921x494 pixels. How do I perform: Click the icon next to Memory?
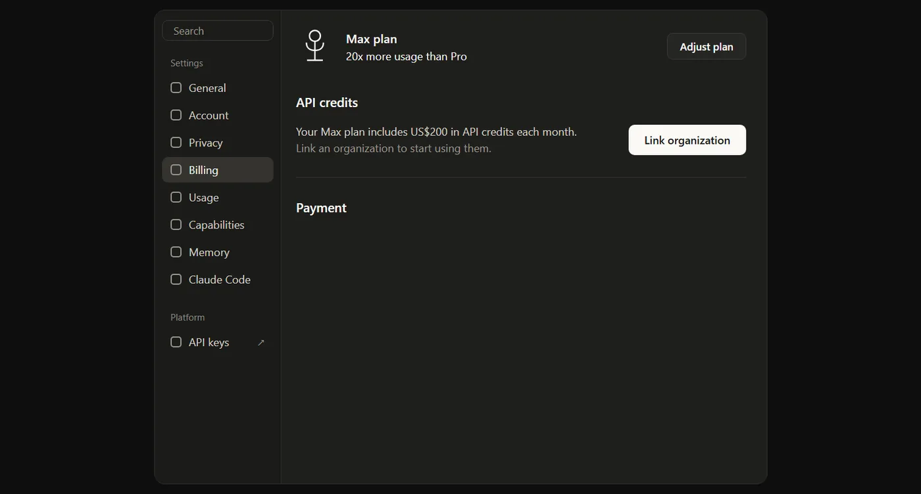[176, 252]
